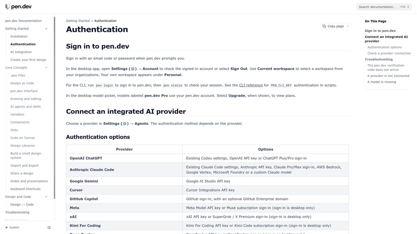
Task: Open the Drawing and editing page
Action: pos(26,99)
